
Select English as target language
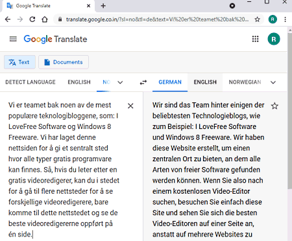pos(205,82)
